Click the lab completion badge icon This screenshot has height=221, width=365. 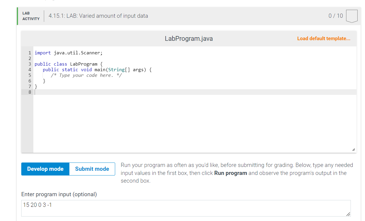click(x=352, y=16)
